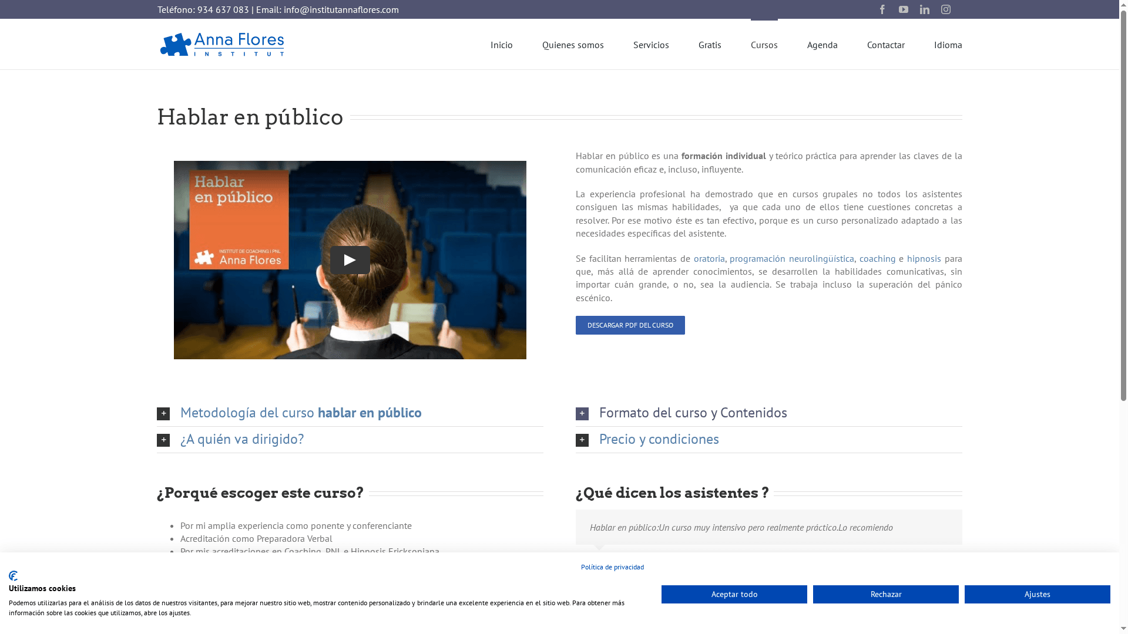1128x634 pixels.
Task: Open the Instagram icon
Action: click(945, 9)
